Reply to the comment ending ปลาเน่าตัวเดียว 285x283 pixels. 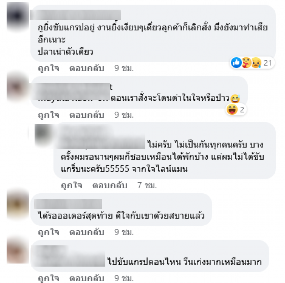click(x=87, y=68)
